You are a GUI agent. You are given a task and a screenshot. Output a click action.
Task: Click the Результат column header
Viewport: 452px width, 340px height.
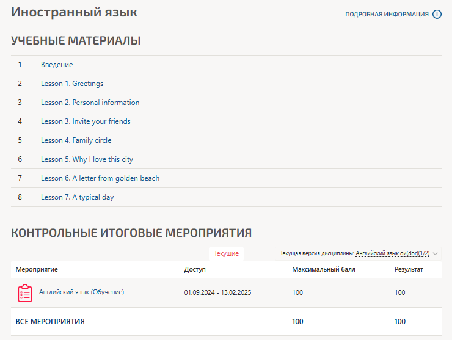tap(409, 269)
